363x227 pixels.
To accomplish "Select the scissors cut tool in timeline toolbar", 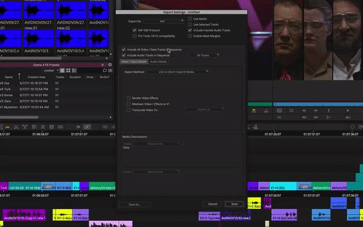I will [x=16, y=127].
